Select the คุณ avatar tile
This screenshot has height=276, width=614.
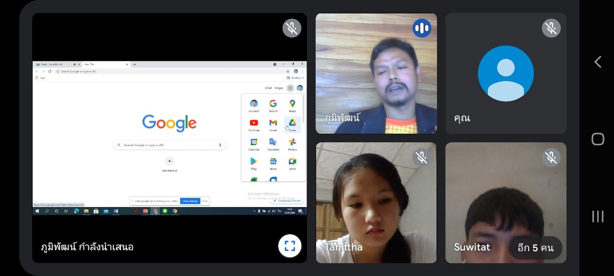pyautogui.click(x=506, y=73)
